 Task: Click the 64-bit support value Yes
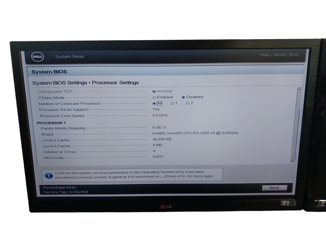tap(156, 109)
